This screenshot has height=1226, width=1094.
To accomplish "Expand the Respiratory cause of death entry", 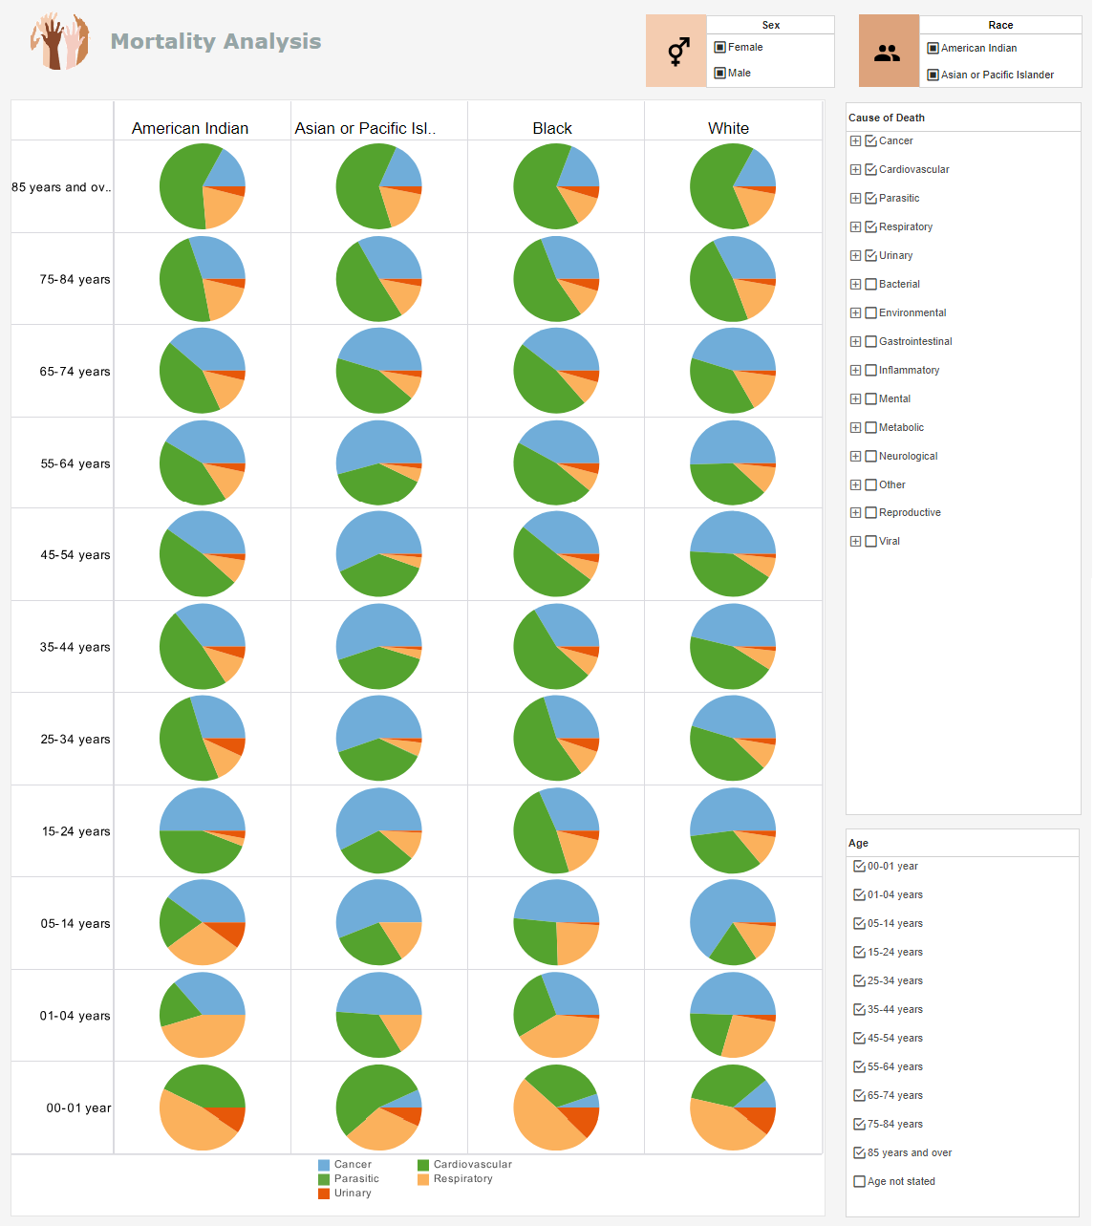I will click(x=855, y=226).
